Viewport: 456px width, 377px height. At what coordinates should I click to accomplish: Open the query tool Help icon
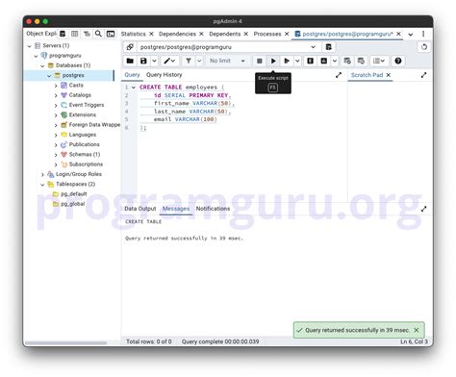[x=398, y=61]
